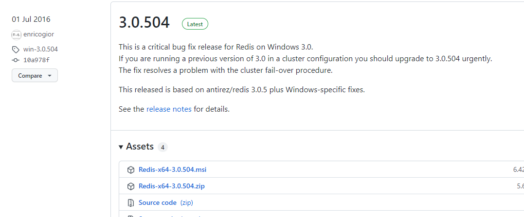Open the 3.0.504 release title
This screenshot has width=524, height=217.
click(x=144, y=23)
